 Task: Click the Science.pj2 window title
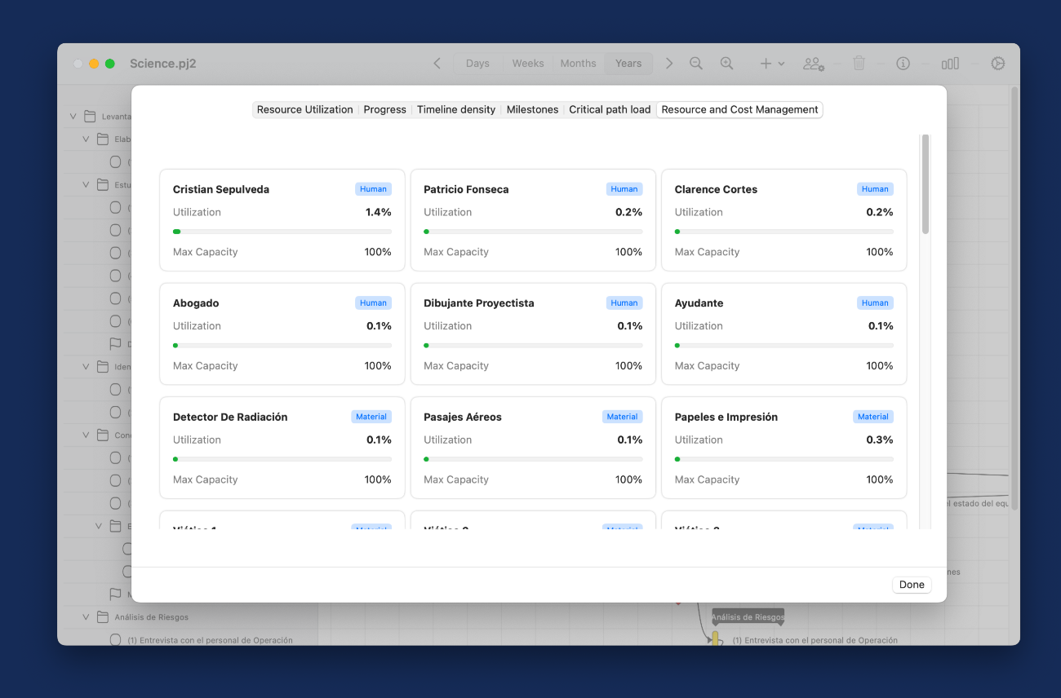tap(163, 64)
